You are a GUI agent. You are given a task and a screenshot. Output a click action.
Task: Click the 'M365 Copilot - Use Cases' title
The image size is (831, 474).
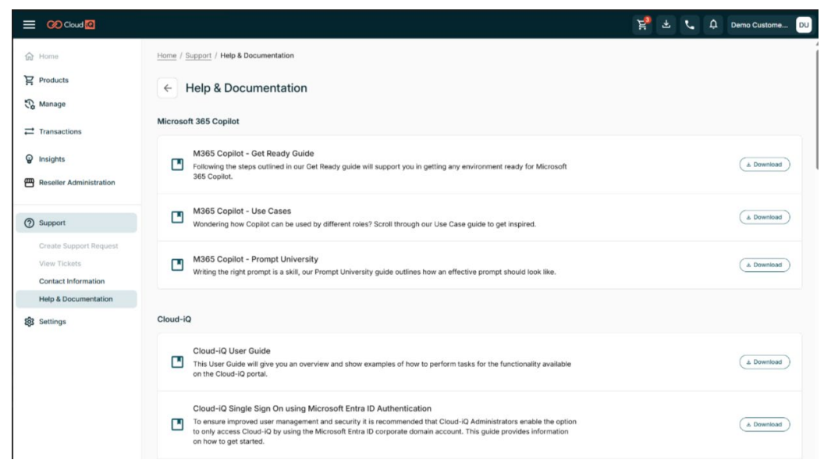click(242, 211)
